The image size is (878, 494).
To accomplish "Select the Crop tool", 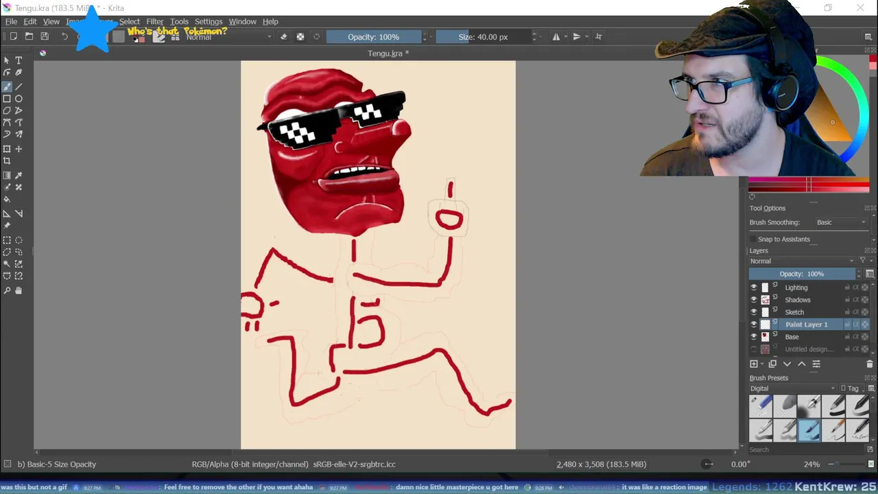I will (x=7, y=161).
